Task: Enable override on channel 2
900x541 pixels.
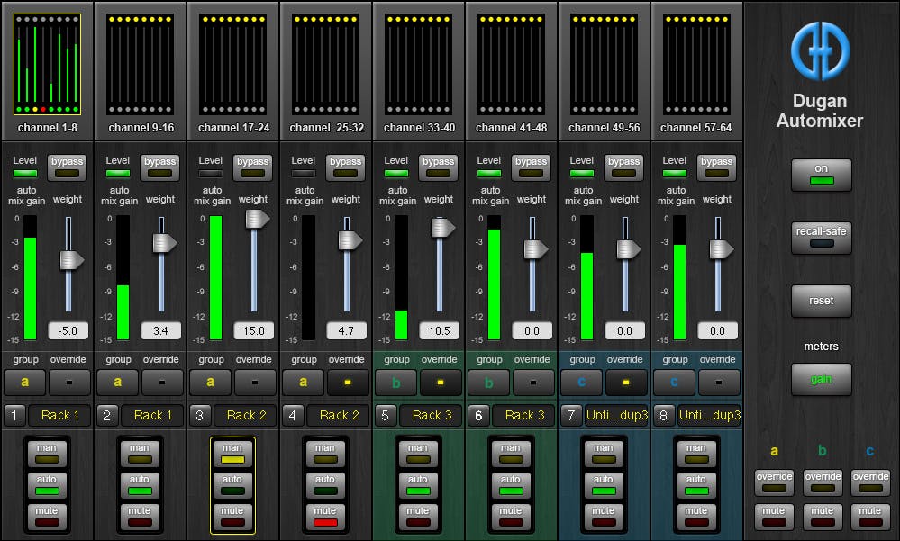Action: (160, 382)
